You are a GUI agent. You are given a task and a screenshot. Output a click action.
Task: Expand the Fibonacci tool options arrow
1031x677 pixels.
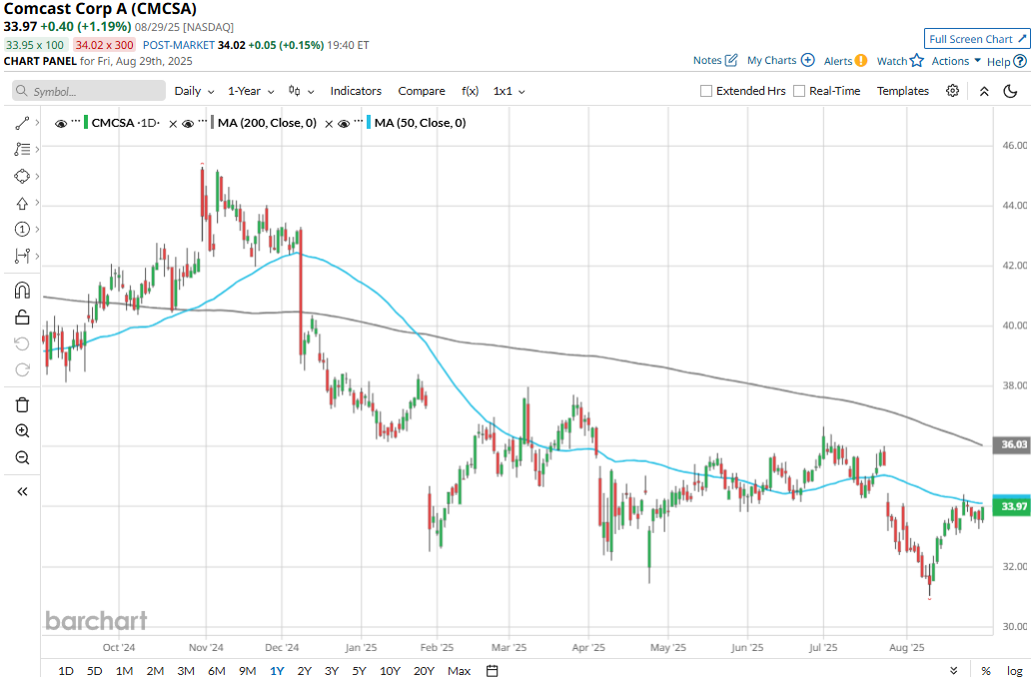[37, 149]
